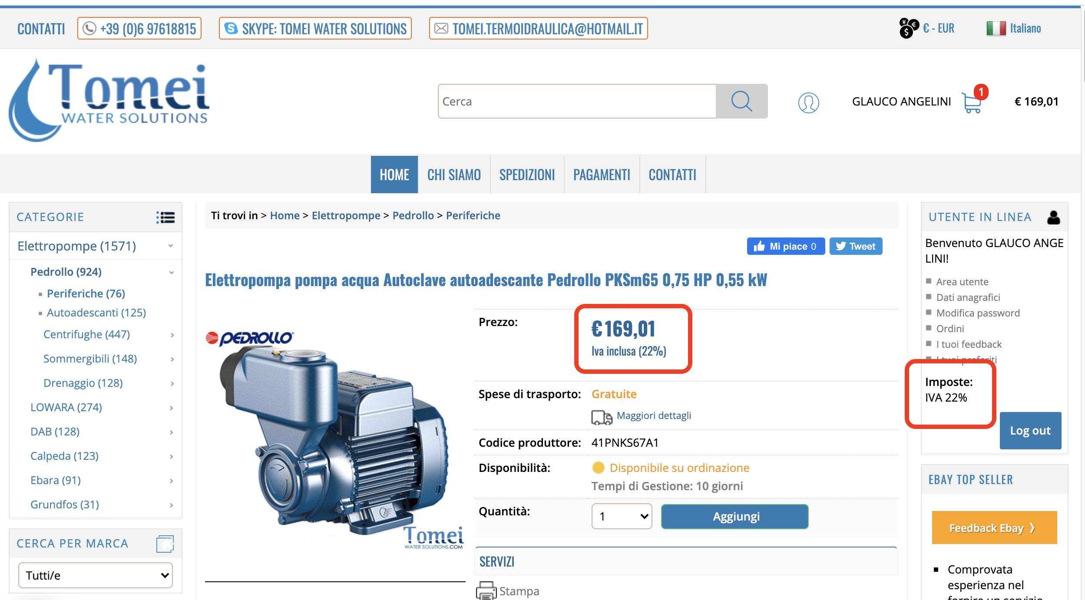Screen dimensions: 1085x600
Task: Toggle the Categorie list icon
Action: (x=165, y=217)
